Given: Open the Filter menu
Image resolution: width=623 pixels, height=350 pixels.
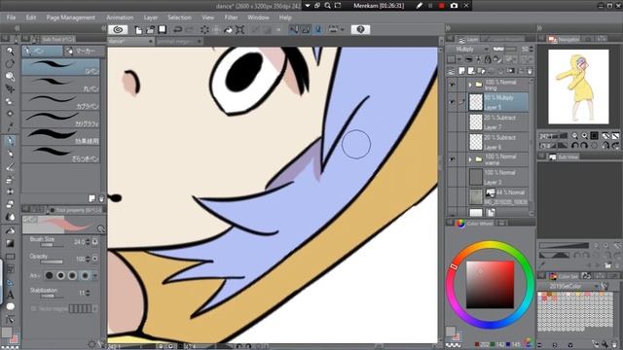Looking at the screenshot, I should pyautogui.click(x=231, y=17).
